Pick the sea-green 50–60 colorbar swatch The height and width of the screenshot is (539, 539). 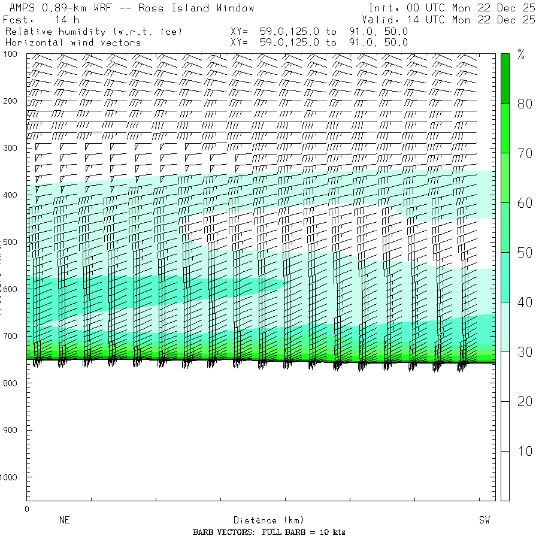tap(505, 228)
